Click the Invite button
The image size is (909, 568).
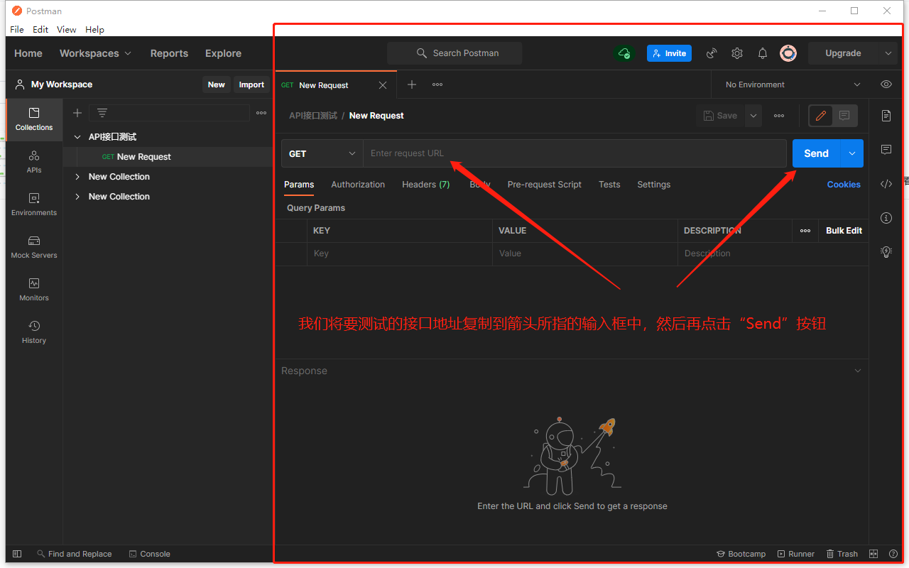click(x=669, y=53)
